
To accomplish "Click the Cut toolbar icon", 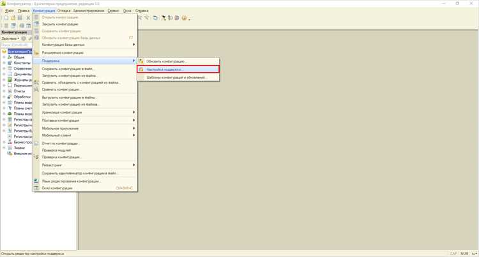I will tap(28, 18).
